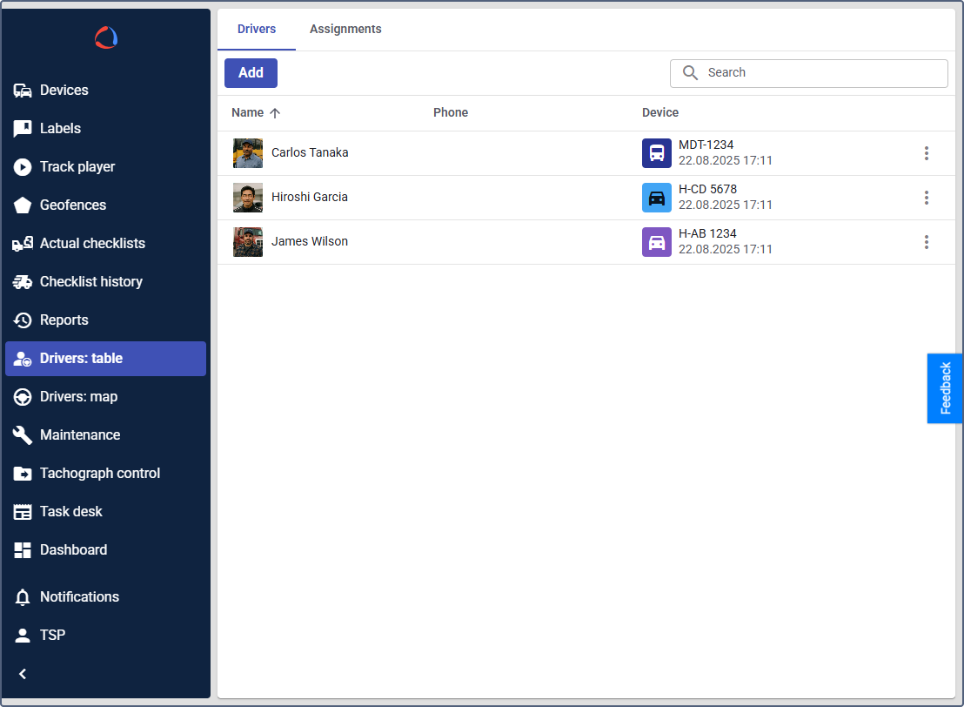Open Task desk menu item

click(106, 512)
